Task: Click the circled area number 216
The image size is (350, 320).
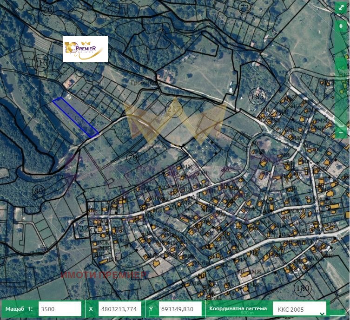Action: 41,63
